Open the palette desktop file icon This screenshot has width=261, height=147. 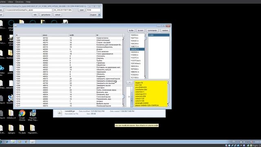pyautogui.click(x=11, y=69)
